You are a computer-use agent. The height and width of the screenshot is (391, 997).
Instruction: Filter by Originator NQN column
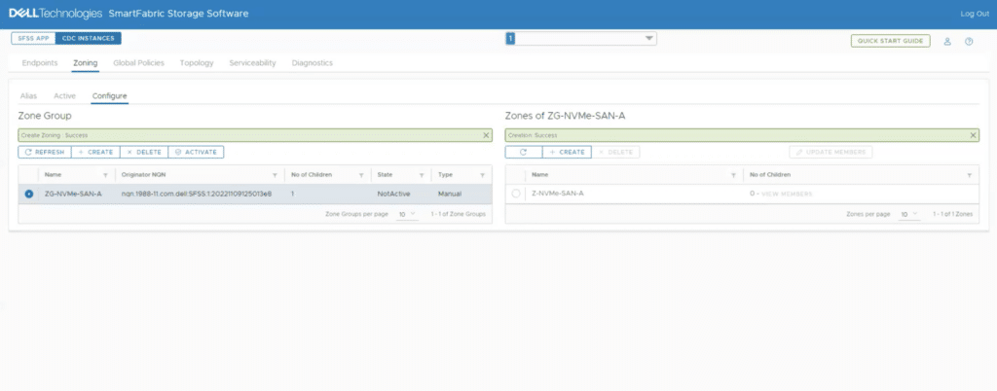275,175
